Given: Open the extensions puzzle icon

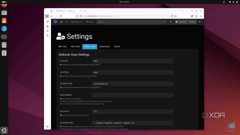Looking at the screenshot, I should [x=196, y=16].
